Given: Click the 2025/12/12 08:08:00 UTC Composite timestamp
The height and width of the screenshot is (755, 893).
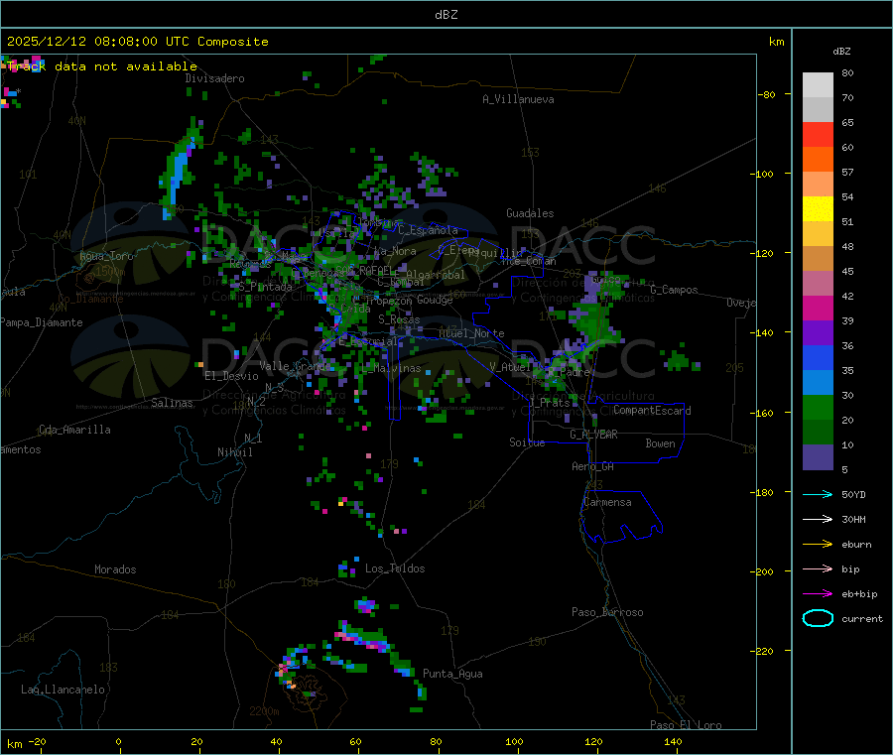Looking at the screenshot, I should click(x=137, y=42).
